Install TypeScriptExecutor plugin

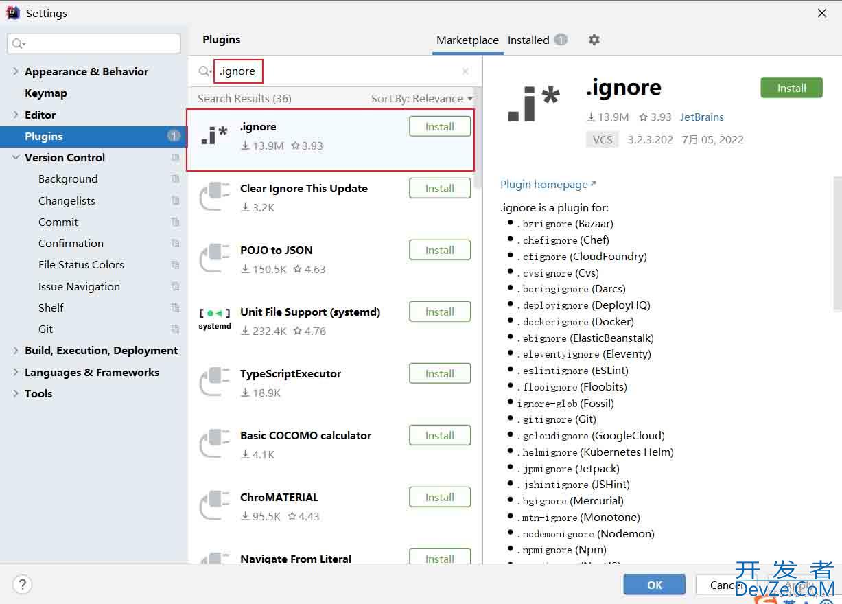(440, 373)
